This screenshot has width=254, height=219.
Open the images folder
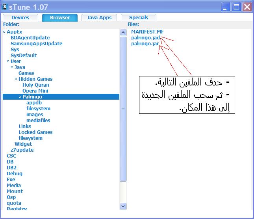(x=35, y=115)
